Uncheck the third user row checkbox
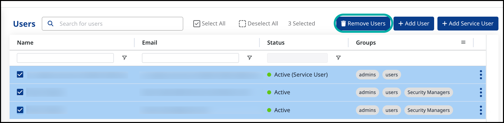The image size is (504, 123). click(20, 110)
